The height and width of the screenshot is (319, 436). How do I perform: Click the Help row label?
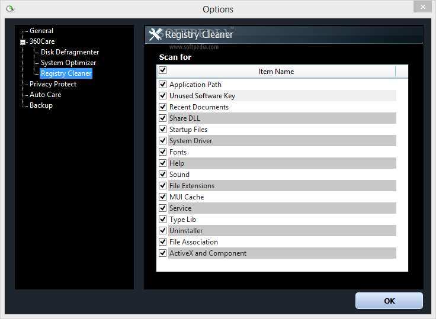[177, 163]
